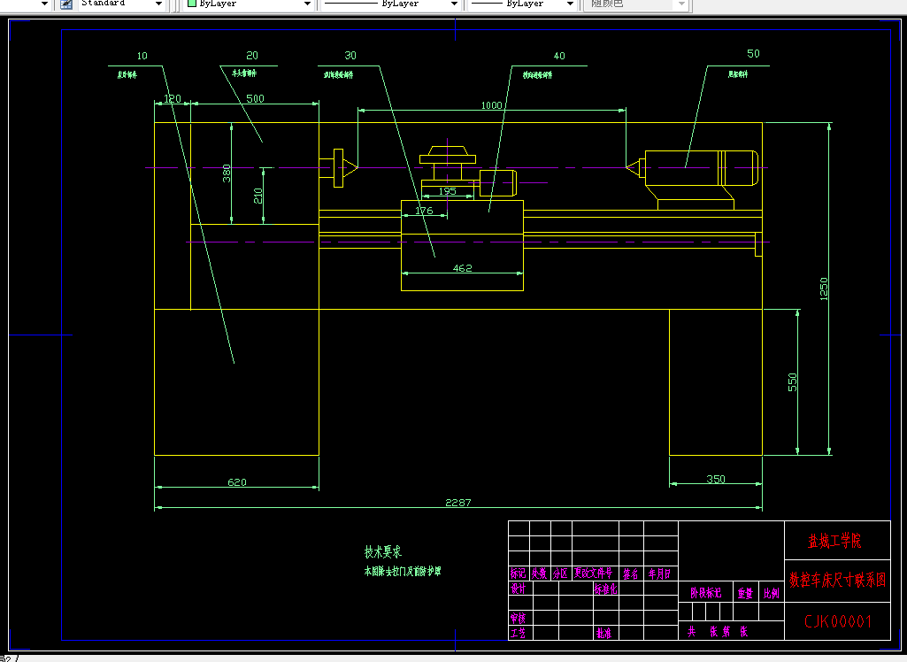
Task: Select the 工艺 title block label
Action: click(x=518, y=633)
